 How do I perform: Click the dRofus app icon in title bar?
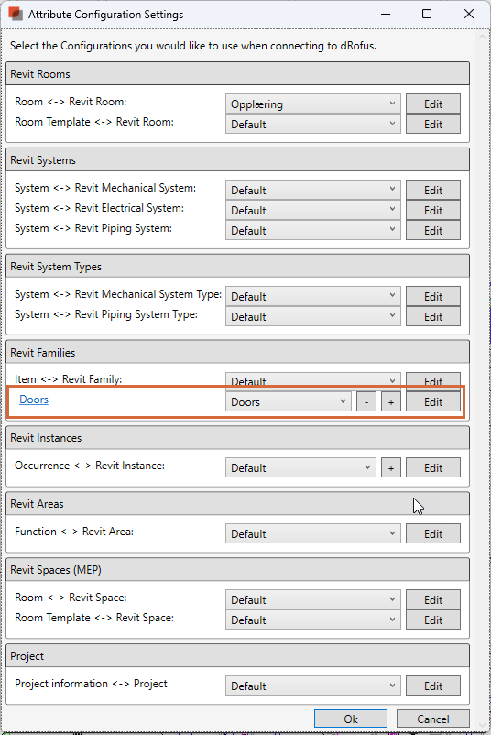point(16,14)
